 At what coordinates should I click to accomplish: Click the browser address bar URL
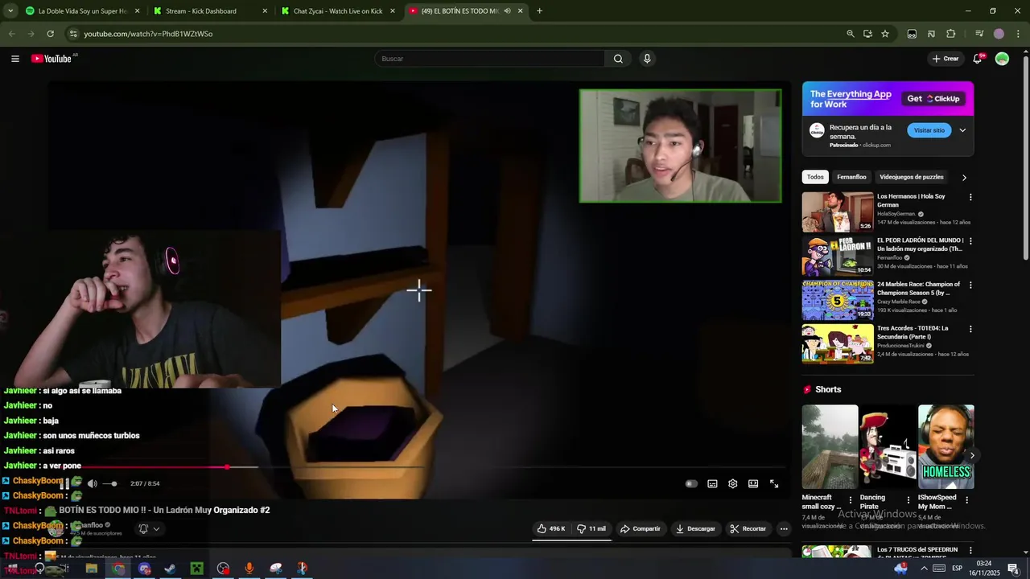(x=148, y=34)
